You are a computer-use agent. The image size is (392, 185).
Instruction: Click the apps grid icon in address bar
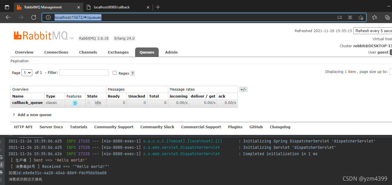pos(350,17)
